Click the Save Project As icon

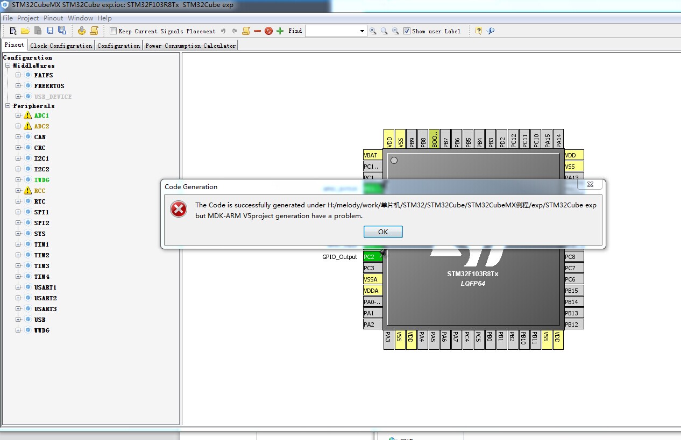coord(62,31)
